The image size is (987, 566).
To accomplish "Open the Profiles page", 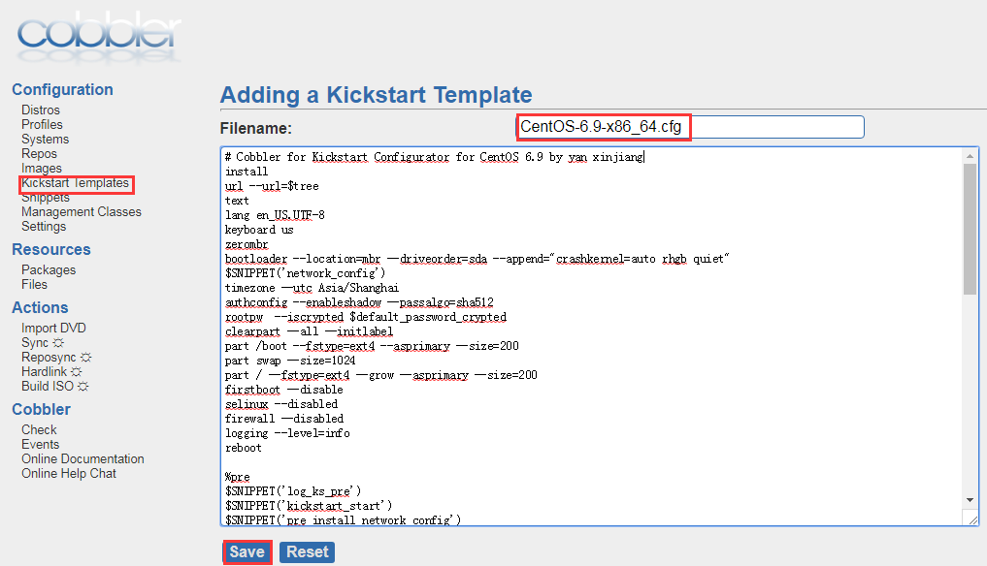I will [42, 124].
